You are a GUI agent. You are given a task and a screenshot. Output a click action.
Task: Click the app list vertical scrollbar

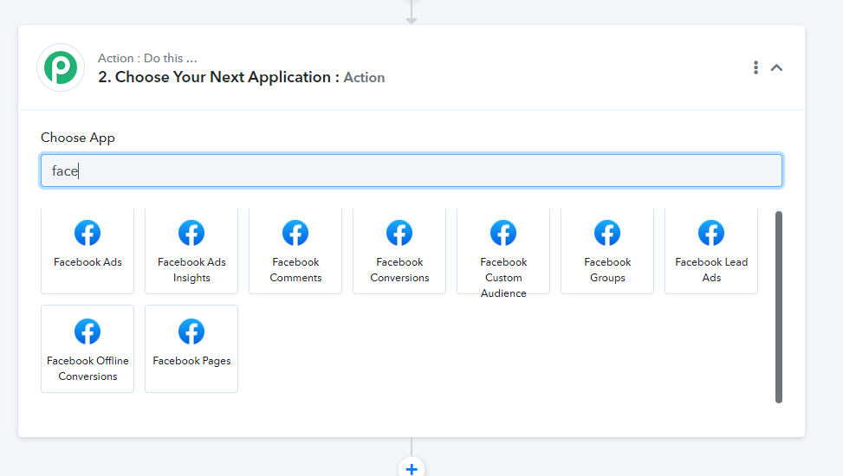point(779,306)
